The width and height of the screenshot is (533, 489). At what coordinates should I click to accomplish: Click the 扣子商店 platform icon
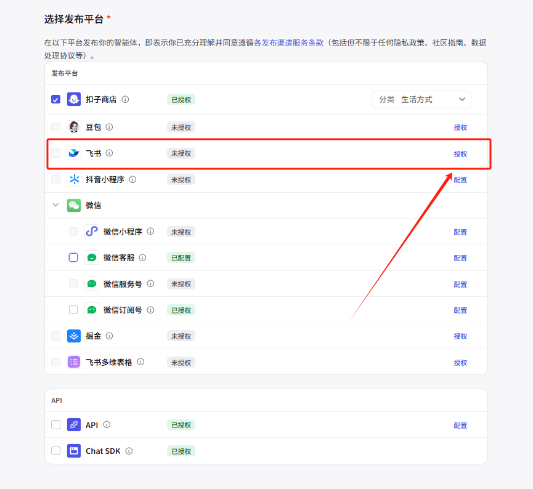tap(74, 99)
